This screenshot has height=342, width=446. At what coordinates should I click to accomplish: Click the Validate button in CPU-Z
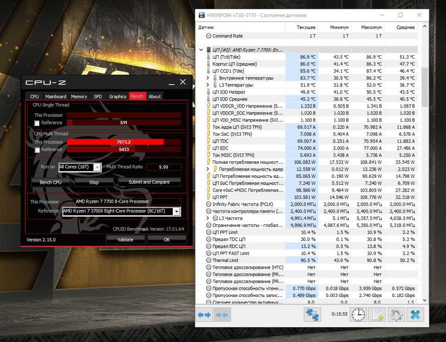click(125, 239)
